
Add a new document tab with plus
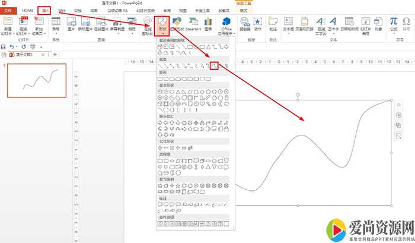pos(55,54)
